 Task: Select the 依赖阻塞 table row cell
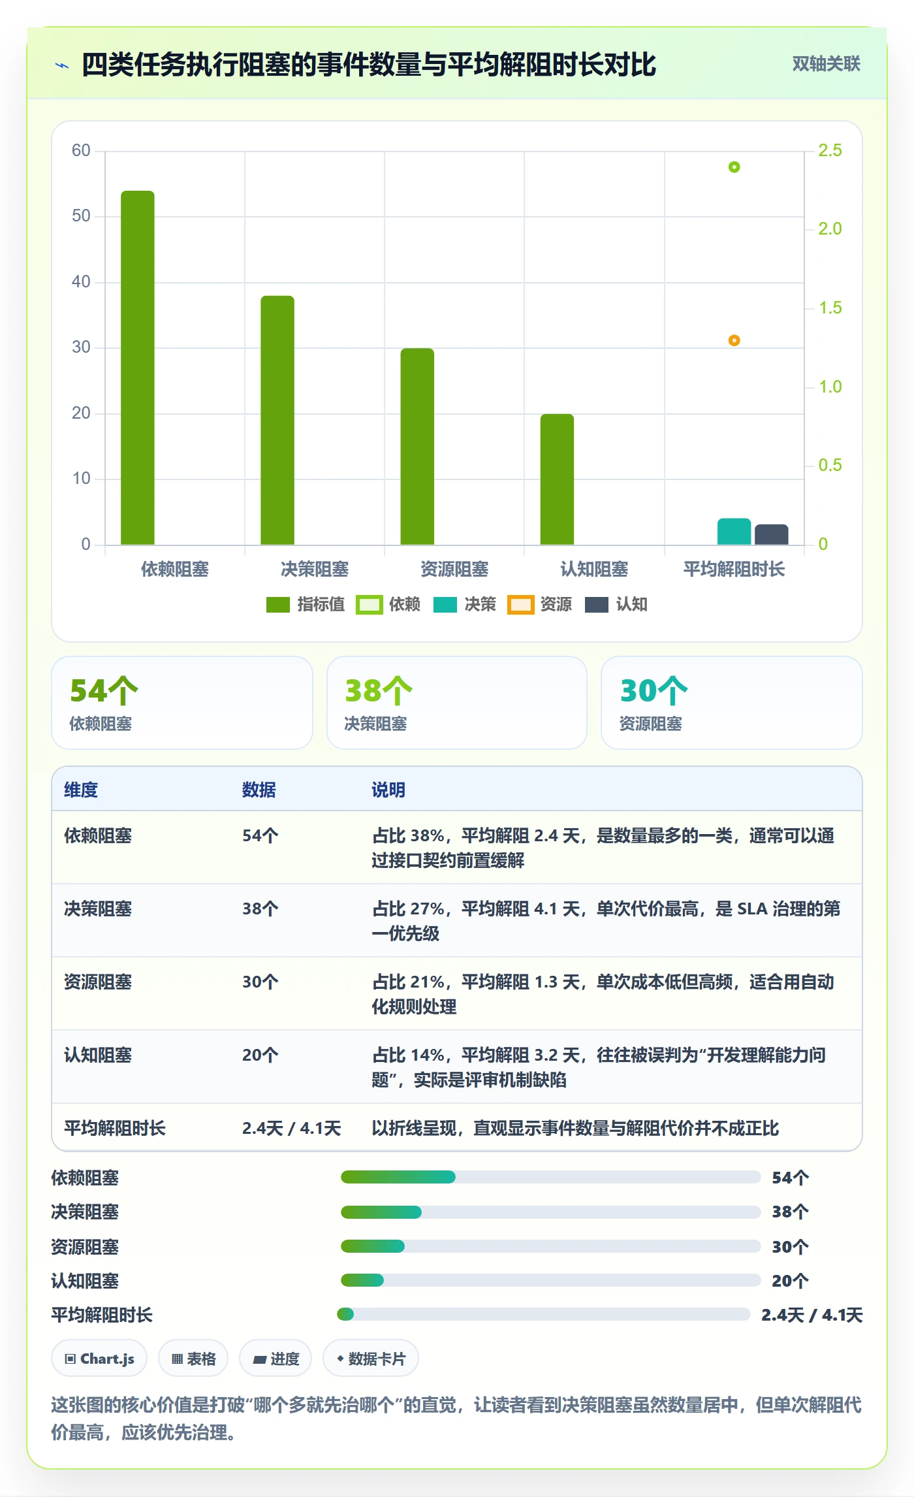point(98,836)
